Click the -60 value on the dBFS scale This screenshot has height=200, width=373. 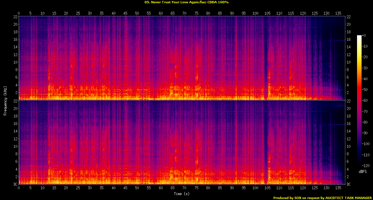[x=365, y=100]
